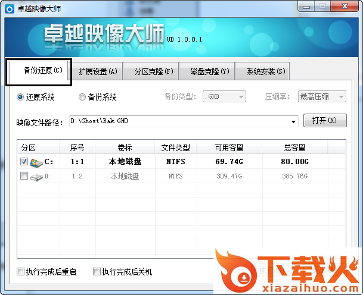
Task: Click 本地磁盘 label in C: row
Action: click(125, 161)
